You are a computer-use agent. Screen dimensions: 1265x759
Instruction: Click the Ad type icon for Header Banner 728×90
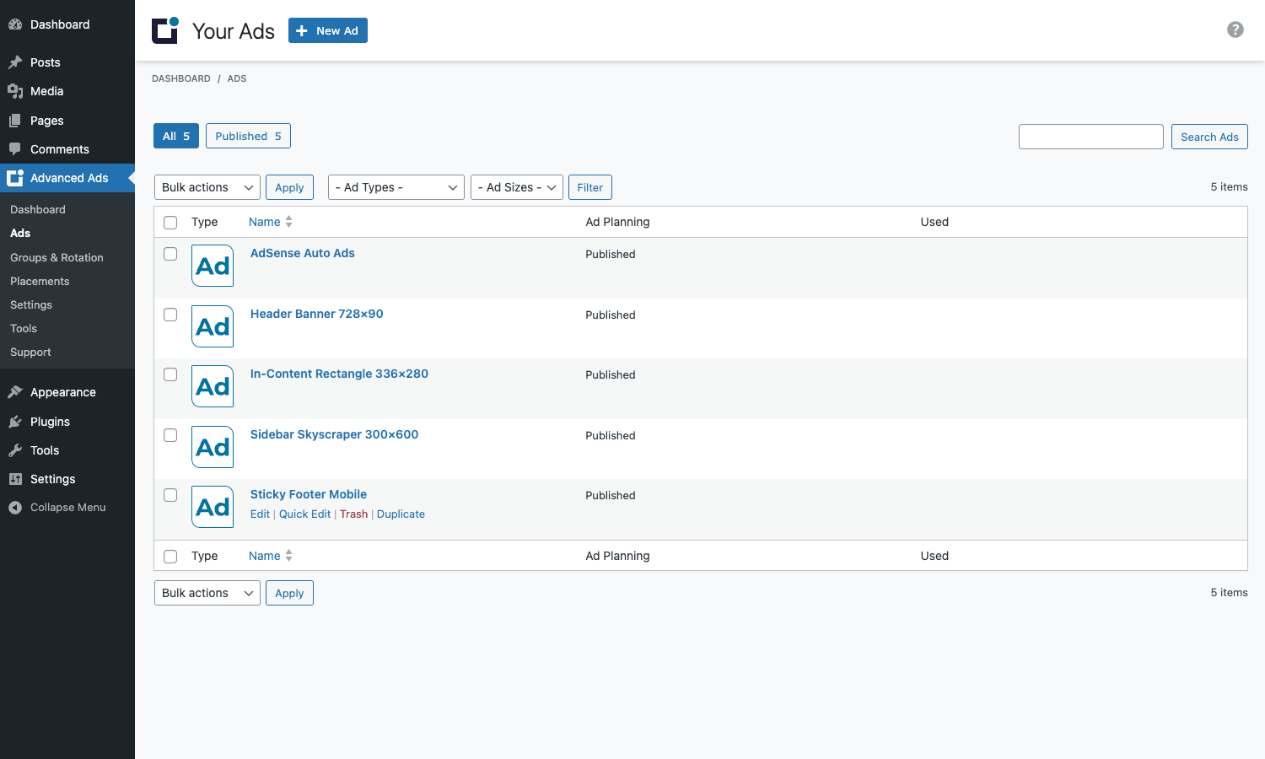tap(213, 326)
